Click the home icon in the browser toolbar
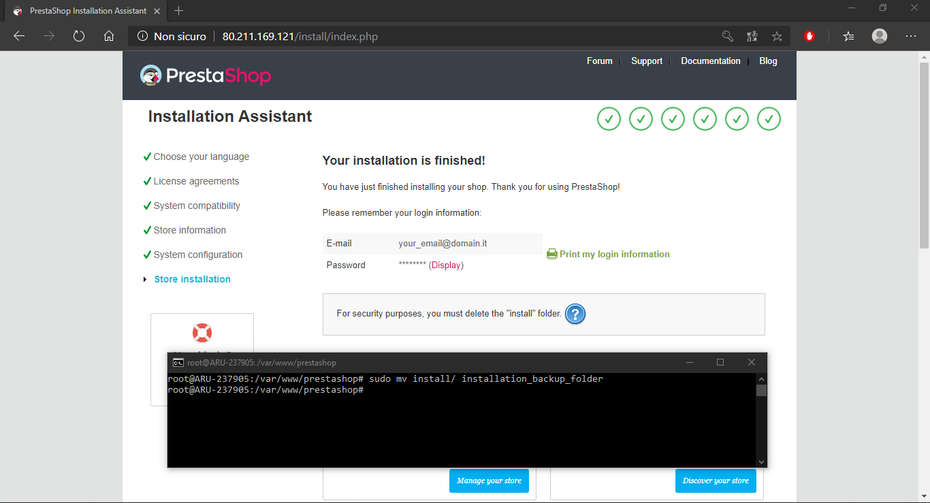 tap(109, 36)
